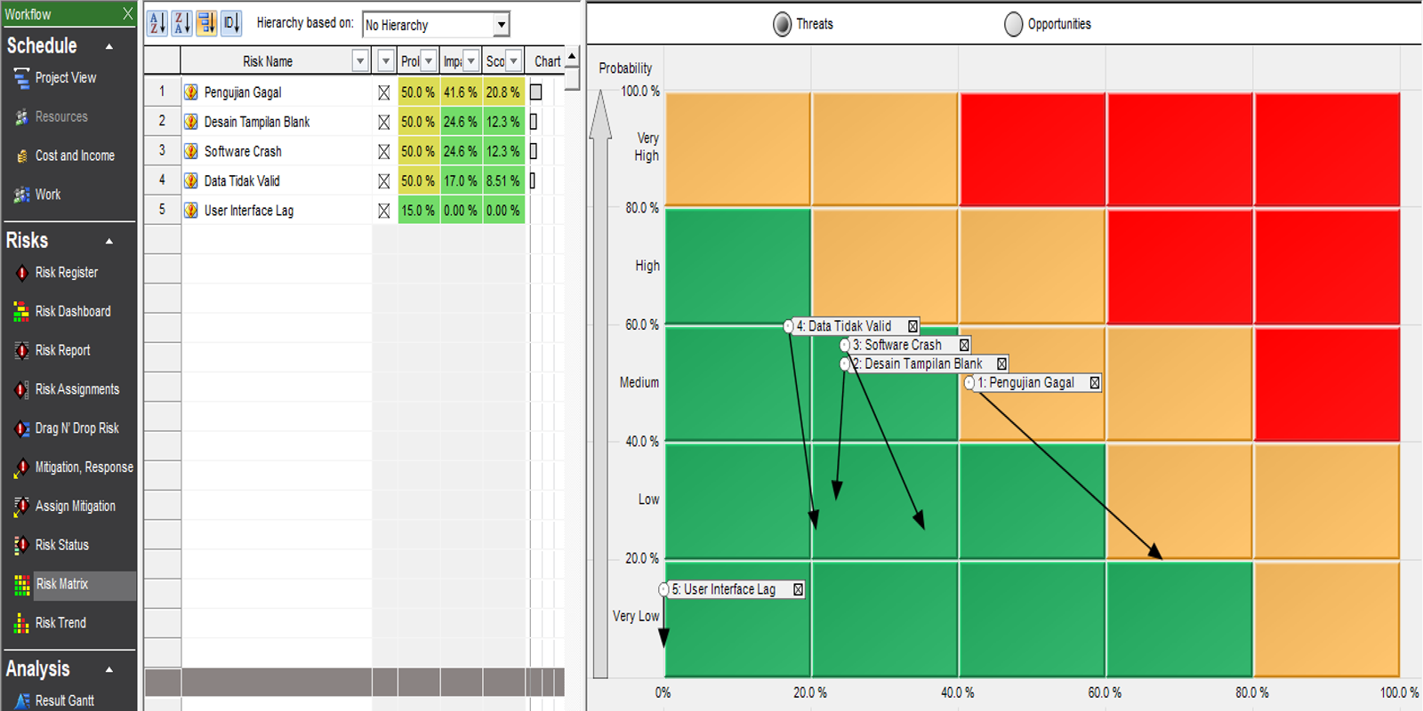Open the Result Gantt view
The width and height of the screenshot is (1423, 711).
click(64, 700)
